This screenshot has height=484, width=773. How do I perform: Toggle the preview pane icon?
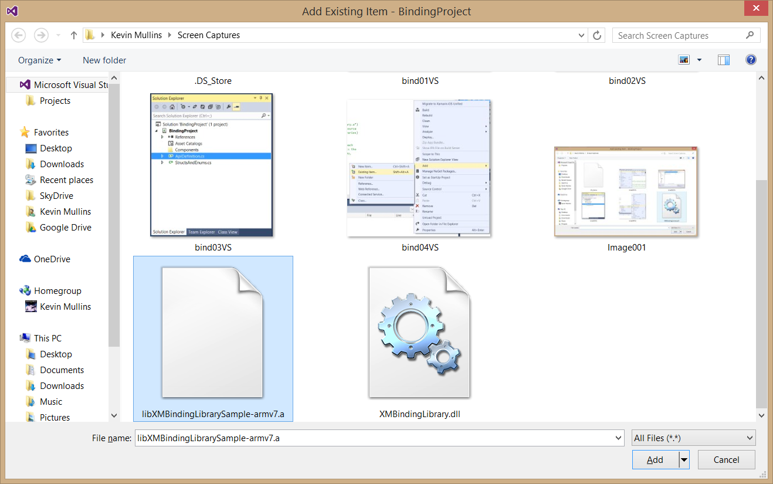(x=724, y=60)
